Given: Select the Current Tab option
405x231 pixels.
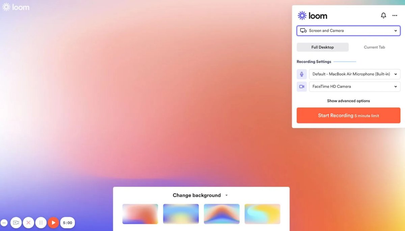Looking at the screenshot, I should coord(374,47).
